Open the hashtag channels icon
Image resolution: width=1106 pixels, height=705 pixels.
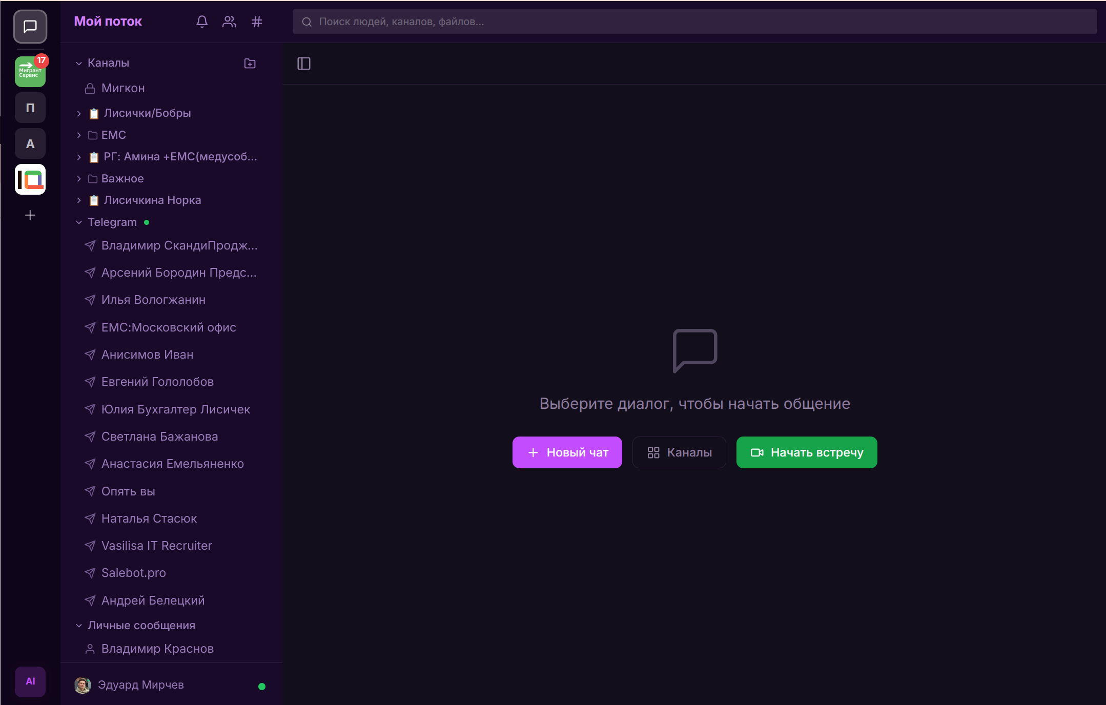(257, 22)
